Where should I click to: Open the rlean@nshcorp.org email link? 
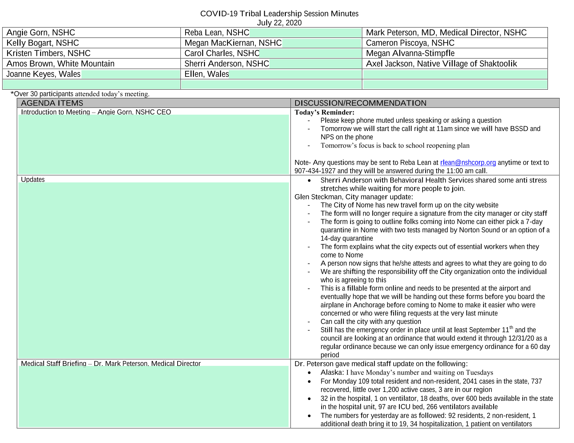point(468,163)
